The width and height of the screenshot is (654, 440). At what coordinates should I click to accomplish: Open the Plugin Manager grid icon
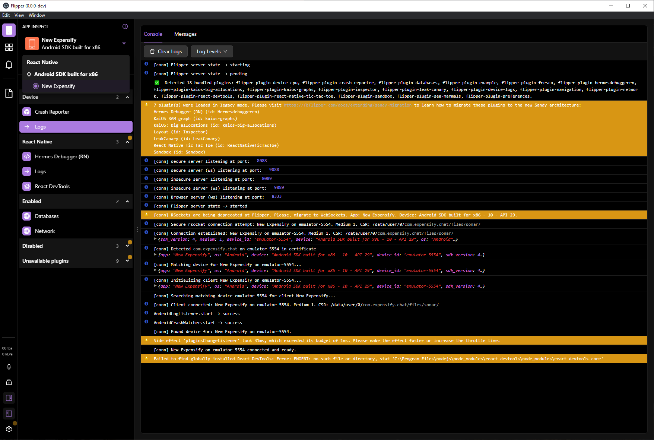pos(9,47)
